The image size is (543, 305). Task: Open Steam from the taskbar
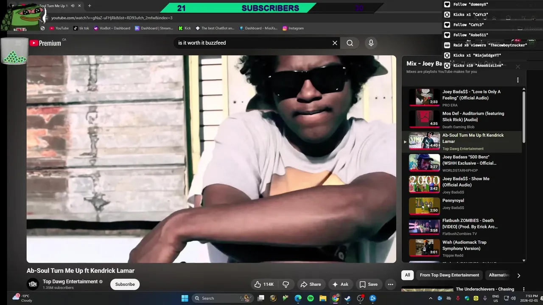pos(347,298)
